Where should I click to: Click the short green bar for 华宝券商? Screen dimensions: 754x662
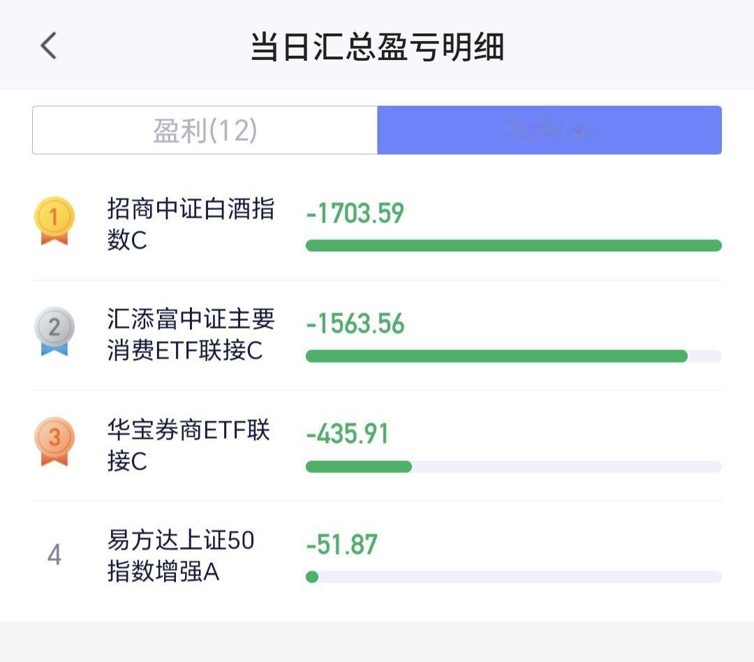click(x=359, y=467)
